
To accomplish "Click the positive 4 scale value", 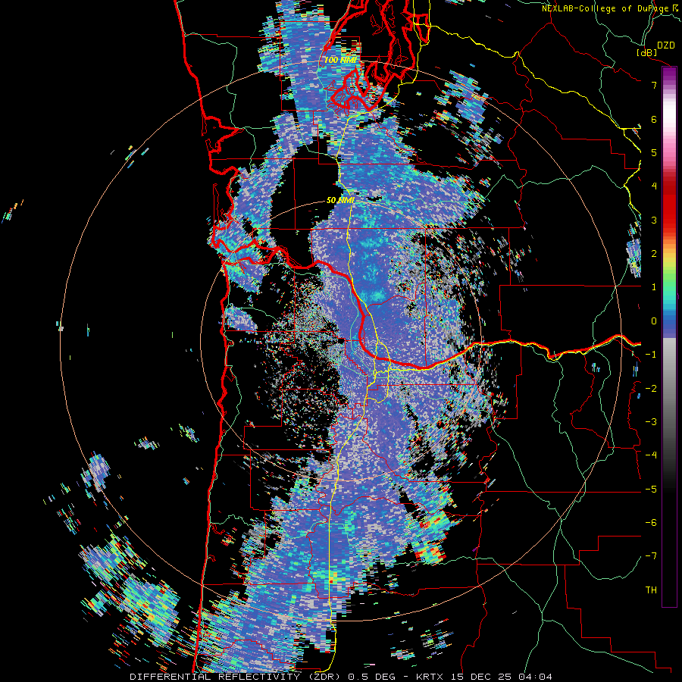I will click(x=654, y=186).
